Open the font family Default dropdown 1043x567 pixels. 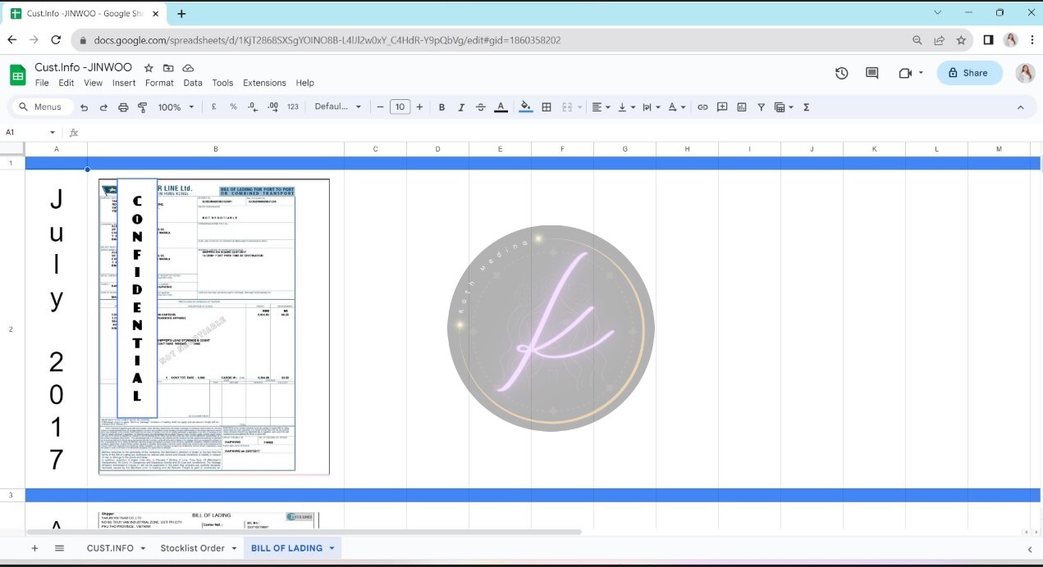pos(338,107)
